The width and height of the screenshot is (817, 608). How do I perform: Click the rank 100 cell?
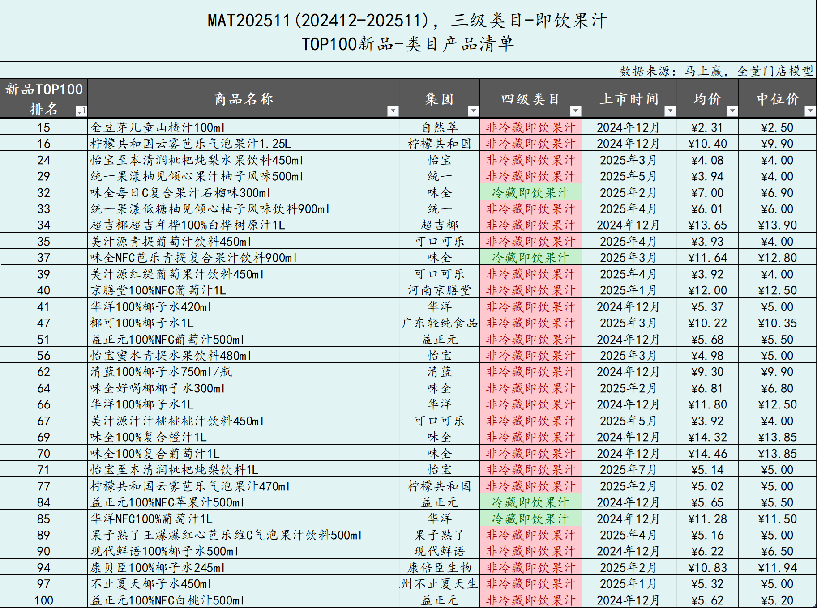click(x=43, y=600)
